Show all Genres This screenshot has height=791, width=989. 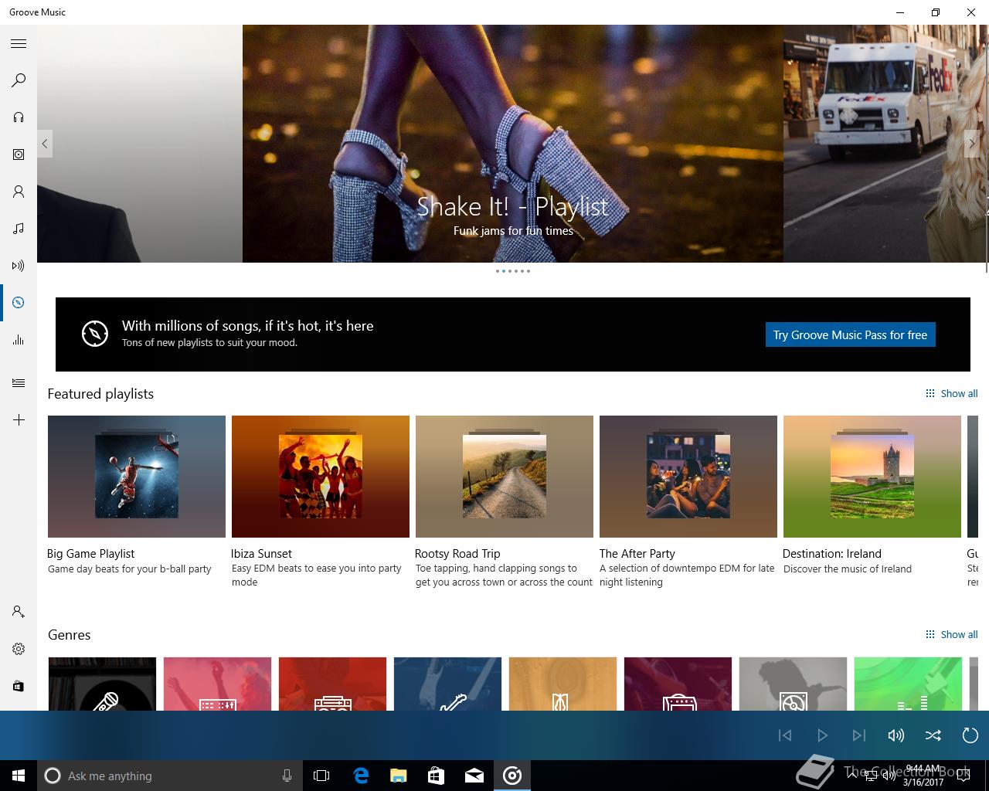click(951, 634)
